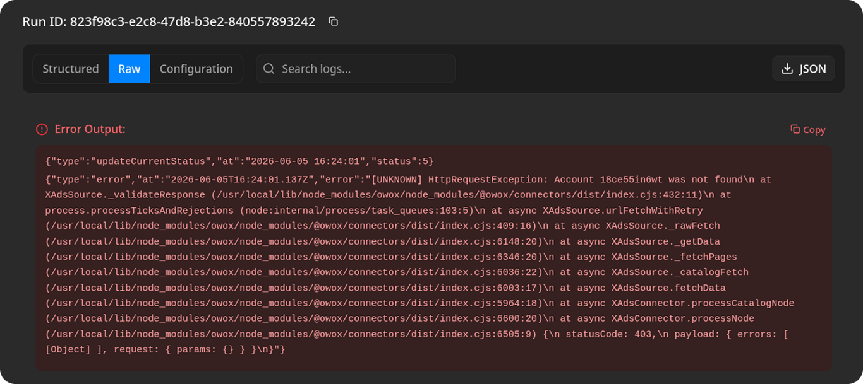Click 'process.processTicksAndRejections' stack trace text
This screenshot has width=863, height=384.
click(x=140, y=211)
